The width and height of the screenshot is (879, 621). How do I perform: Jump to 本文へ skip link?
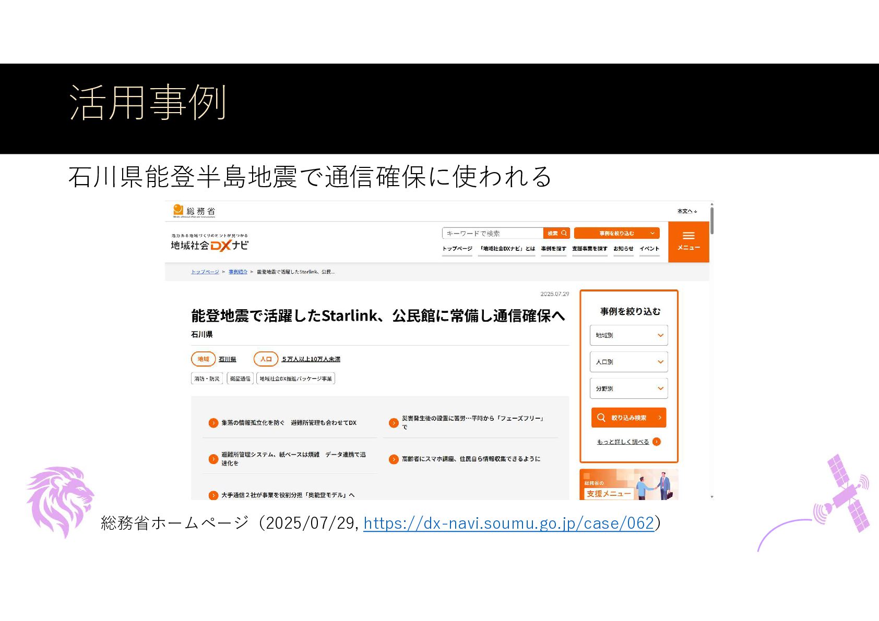click(687, 211)
